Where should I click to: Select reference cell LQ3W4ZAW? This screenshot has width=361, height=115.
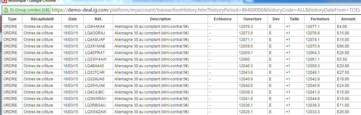coord(98,112)
